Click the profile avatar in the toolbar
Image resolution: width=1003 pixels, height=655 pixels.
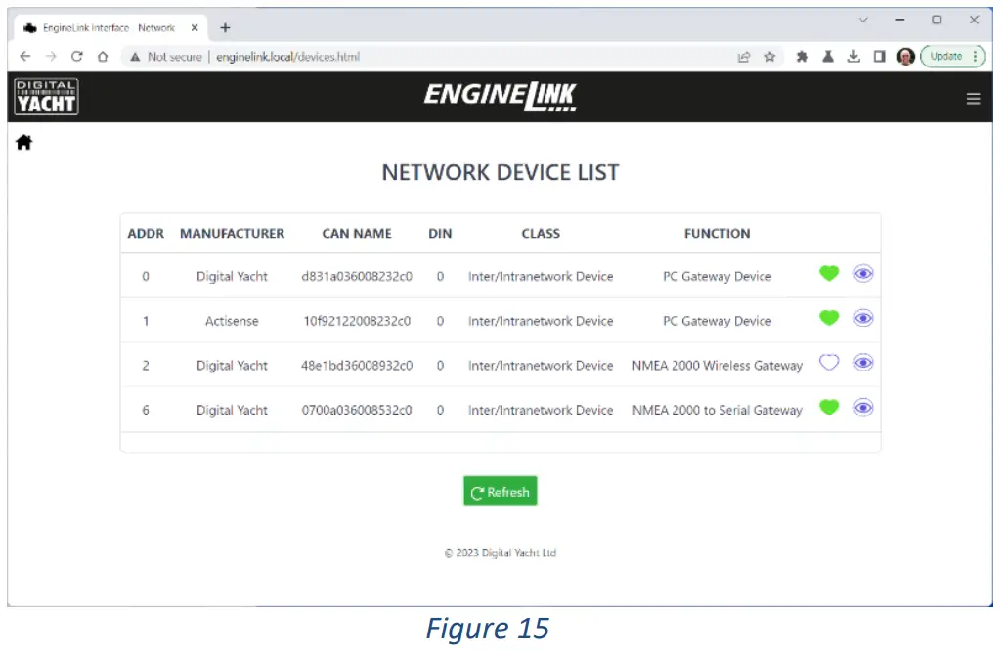(x=905, y=56)
